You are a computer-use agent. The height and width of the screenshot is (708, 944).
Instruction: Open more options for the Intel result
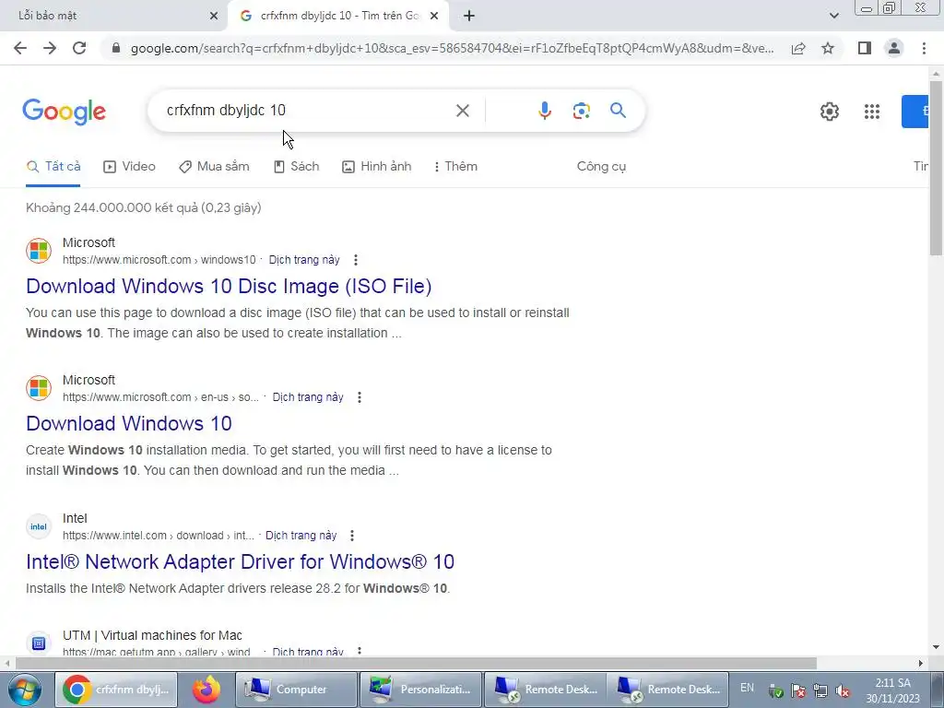pyautogui.click(x=352, y=536)
